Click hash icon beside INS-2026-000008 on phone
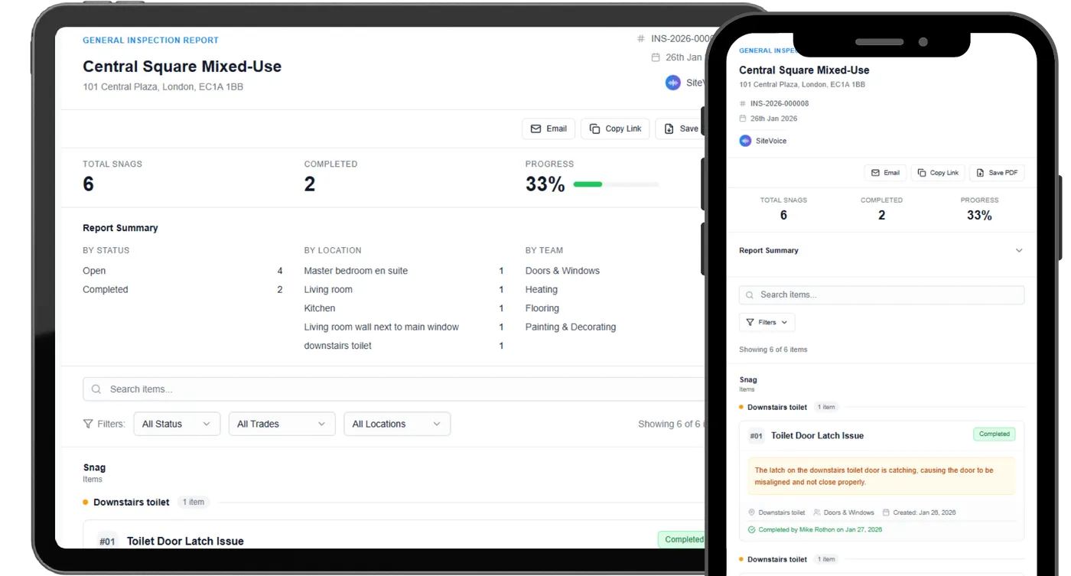The image size is (1071, 576). click(742, 103)
